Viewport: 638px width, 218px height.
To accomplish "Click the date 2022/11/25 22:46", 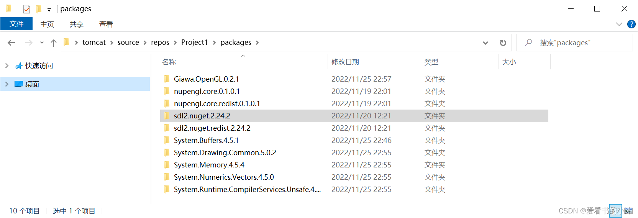I will [361, 140].
